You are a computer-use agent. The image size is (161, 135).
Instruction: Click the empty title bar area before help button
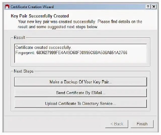(99, 7)
